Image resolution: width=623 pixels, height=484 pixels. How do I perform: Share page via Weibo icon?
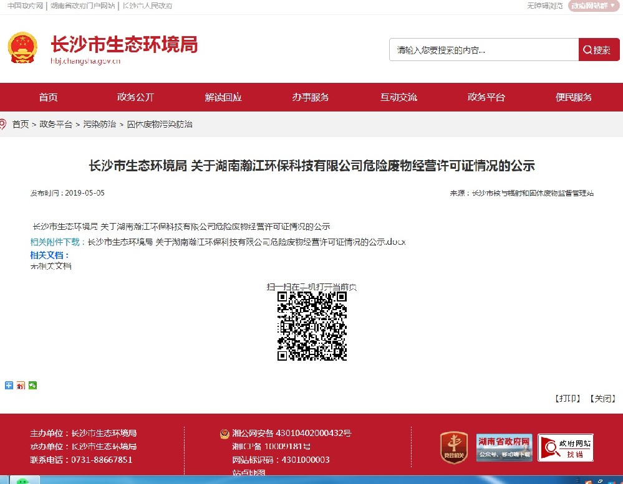click(x=21, y=385)
